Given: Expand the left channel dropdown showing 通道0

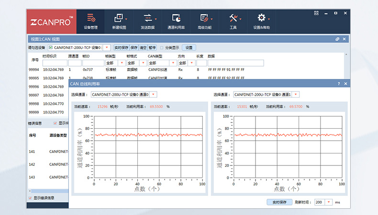Looking at the screenshot, I should pyautogui.click(x=154, y=94).
